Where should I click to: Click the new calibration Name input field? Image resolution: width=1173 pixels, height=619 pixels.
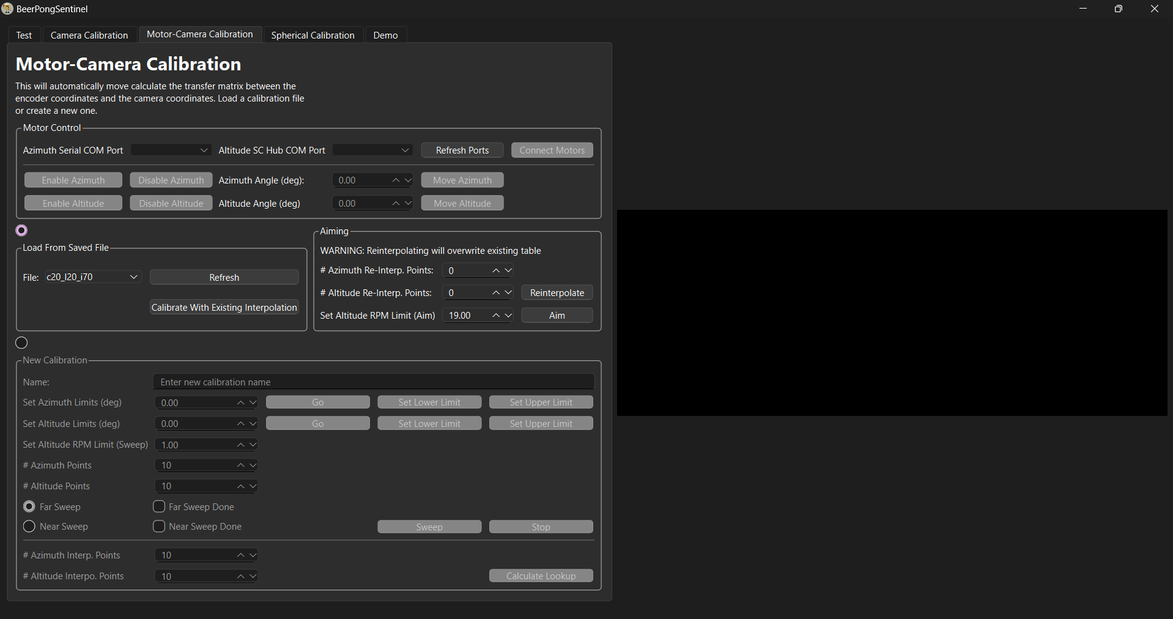coord(374,382)
